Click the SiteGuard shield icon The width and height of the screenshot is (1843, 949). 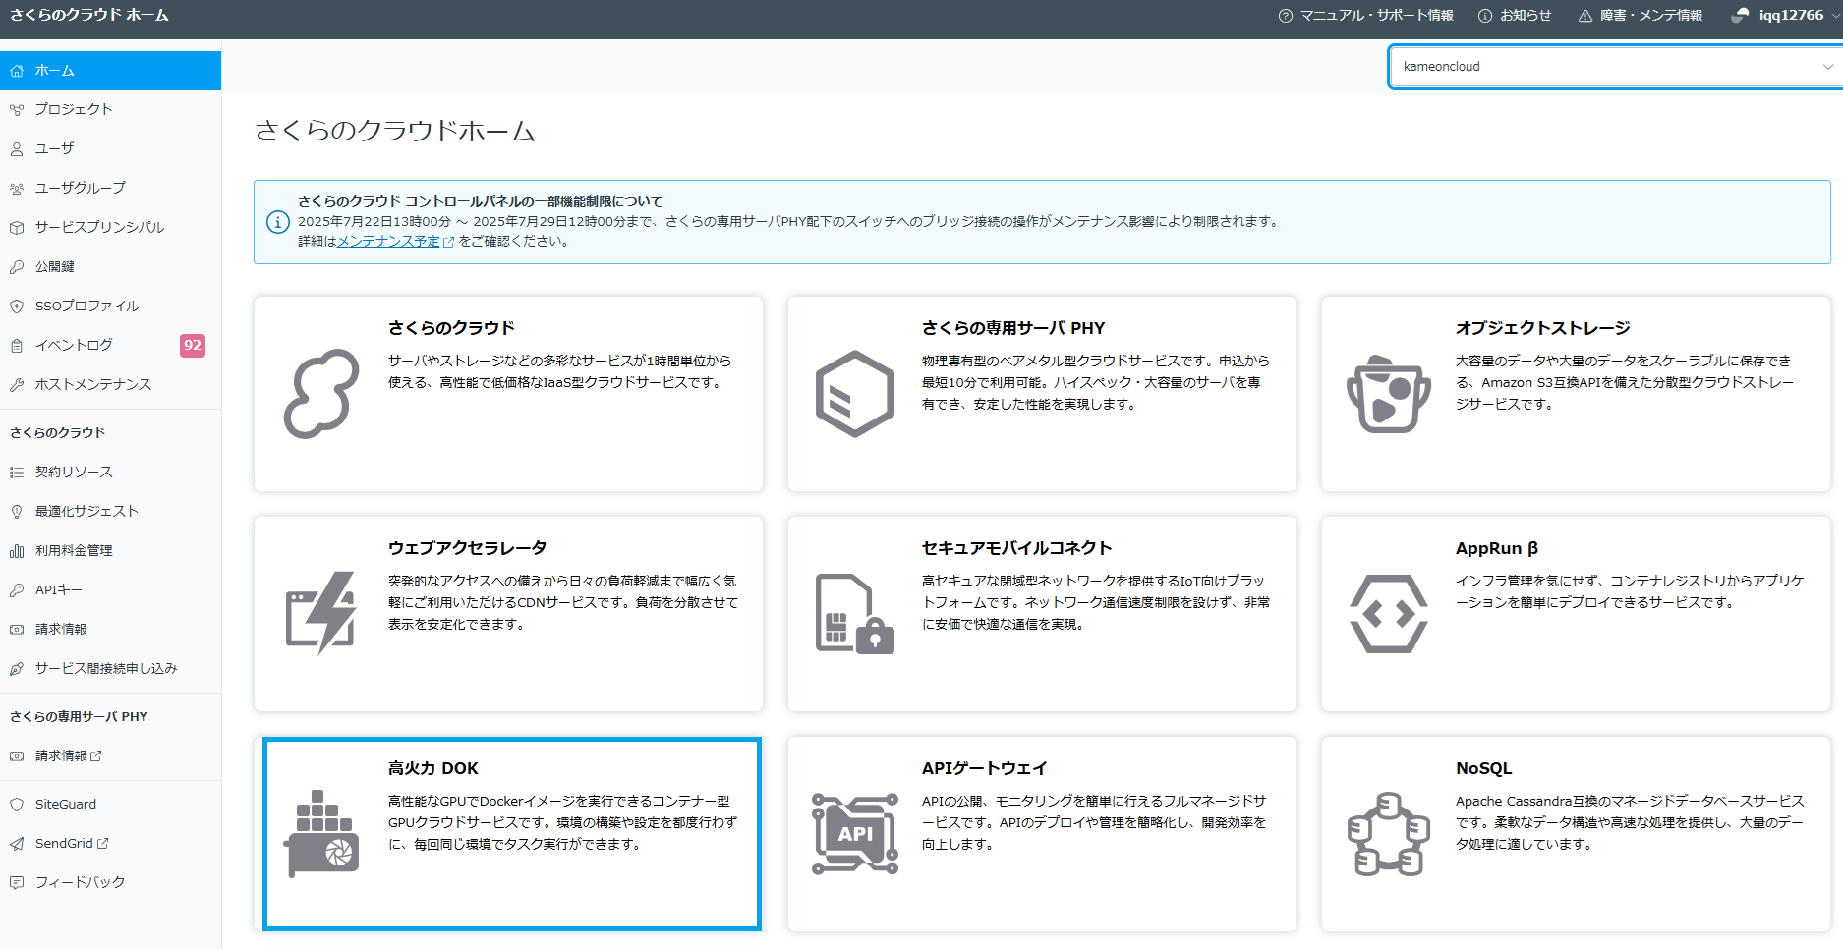[x=17, y=805]
